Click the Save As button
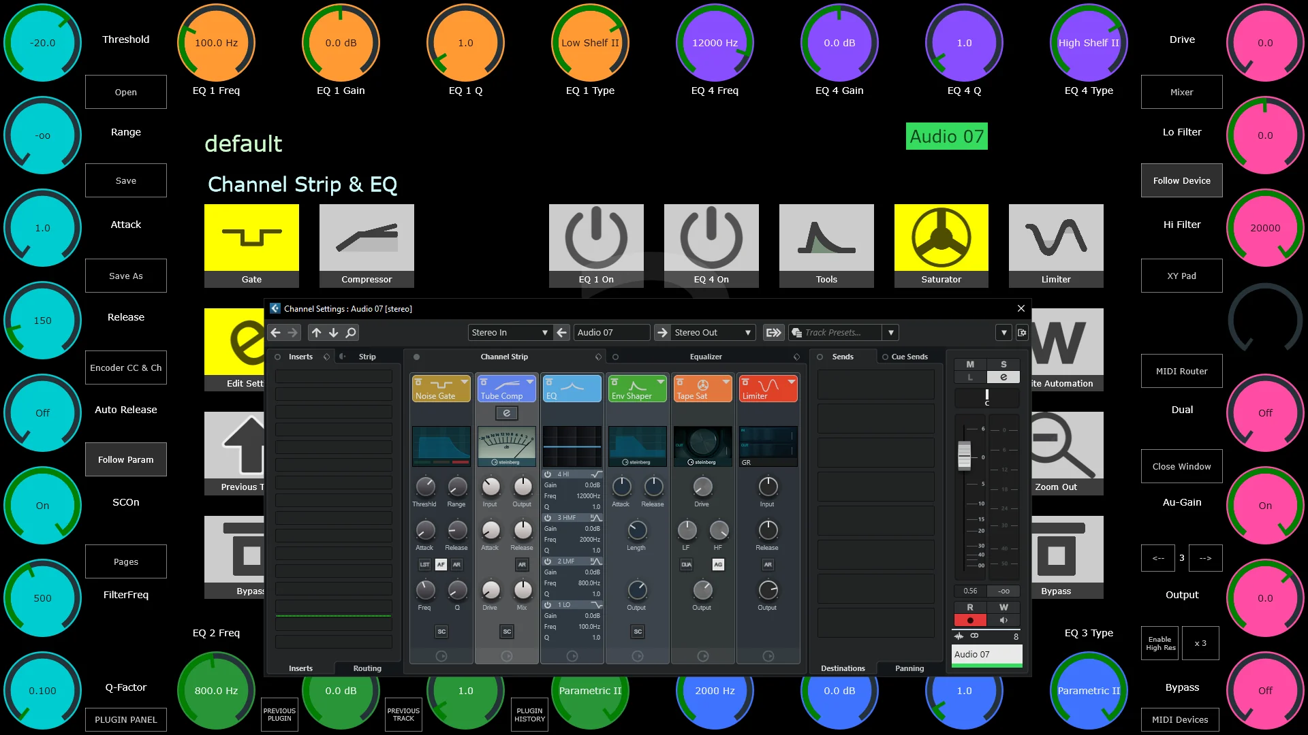Image resolution: width=1308 pixels, height=735 pixels. tap(126, 276)
